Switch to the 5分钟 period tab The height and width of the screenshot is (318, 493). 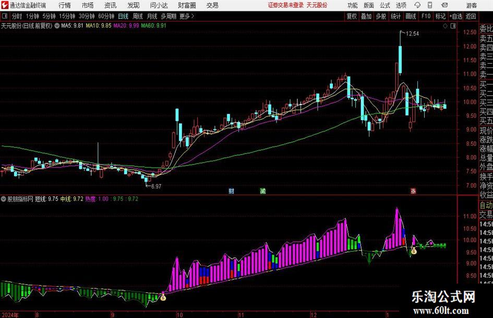pyautogui.click(x=49, y=16)
